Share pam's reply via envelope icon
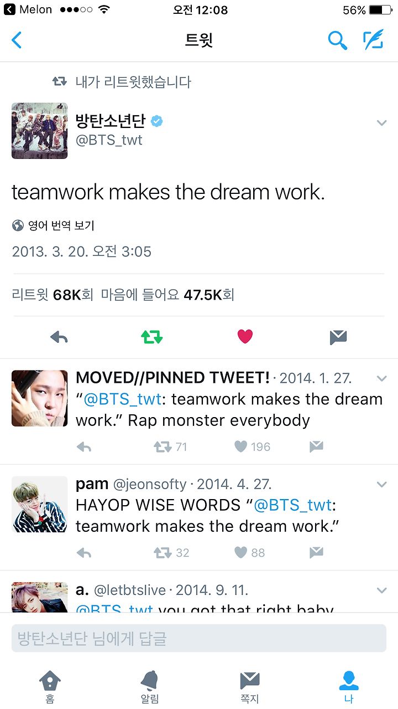The width and height of the screenshot is (398, 709). [x=316, y=553]
